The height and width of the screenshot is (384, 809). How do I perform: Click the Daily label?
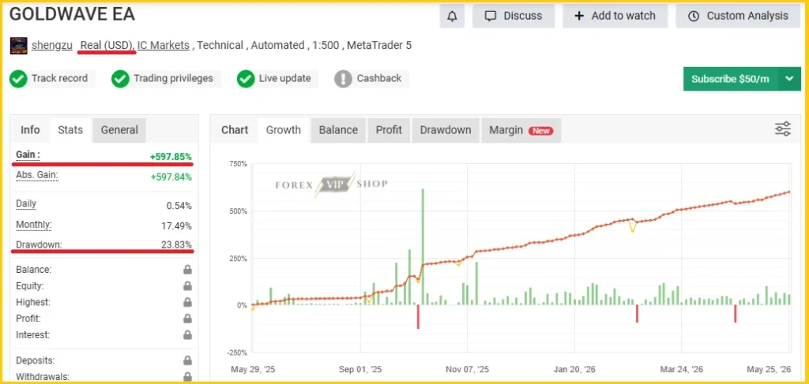[26, 203]
